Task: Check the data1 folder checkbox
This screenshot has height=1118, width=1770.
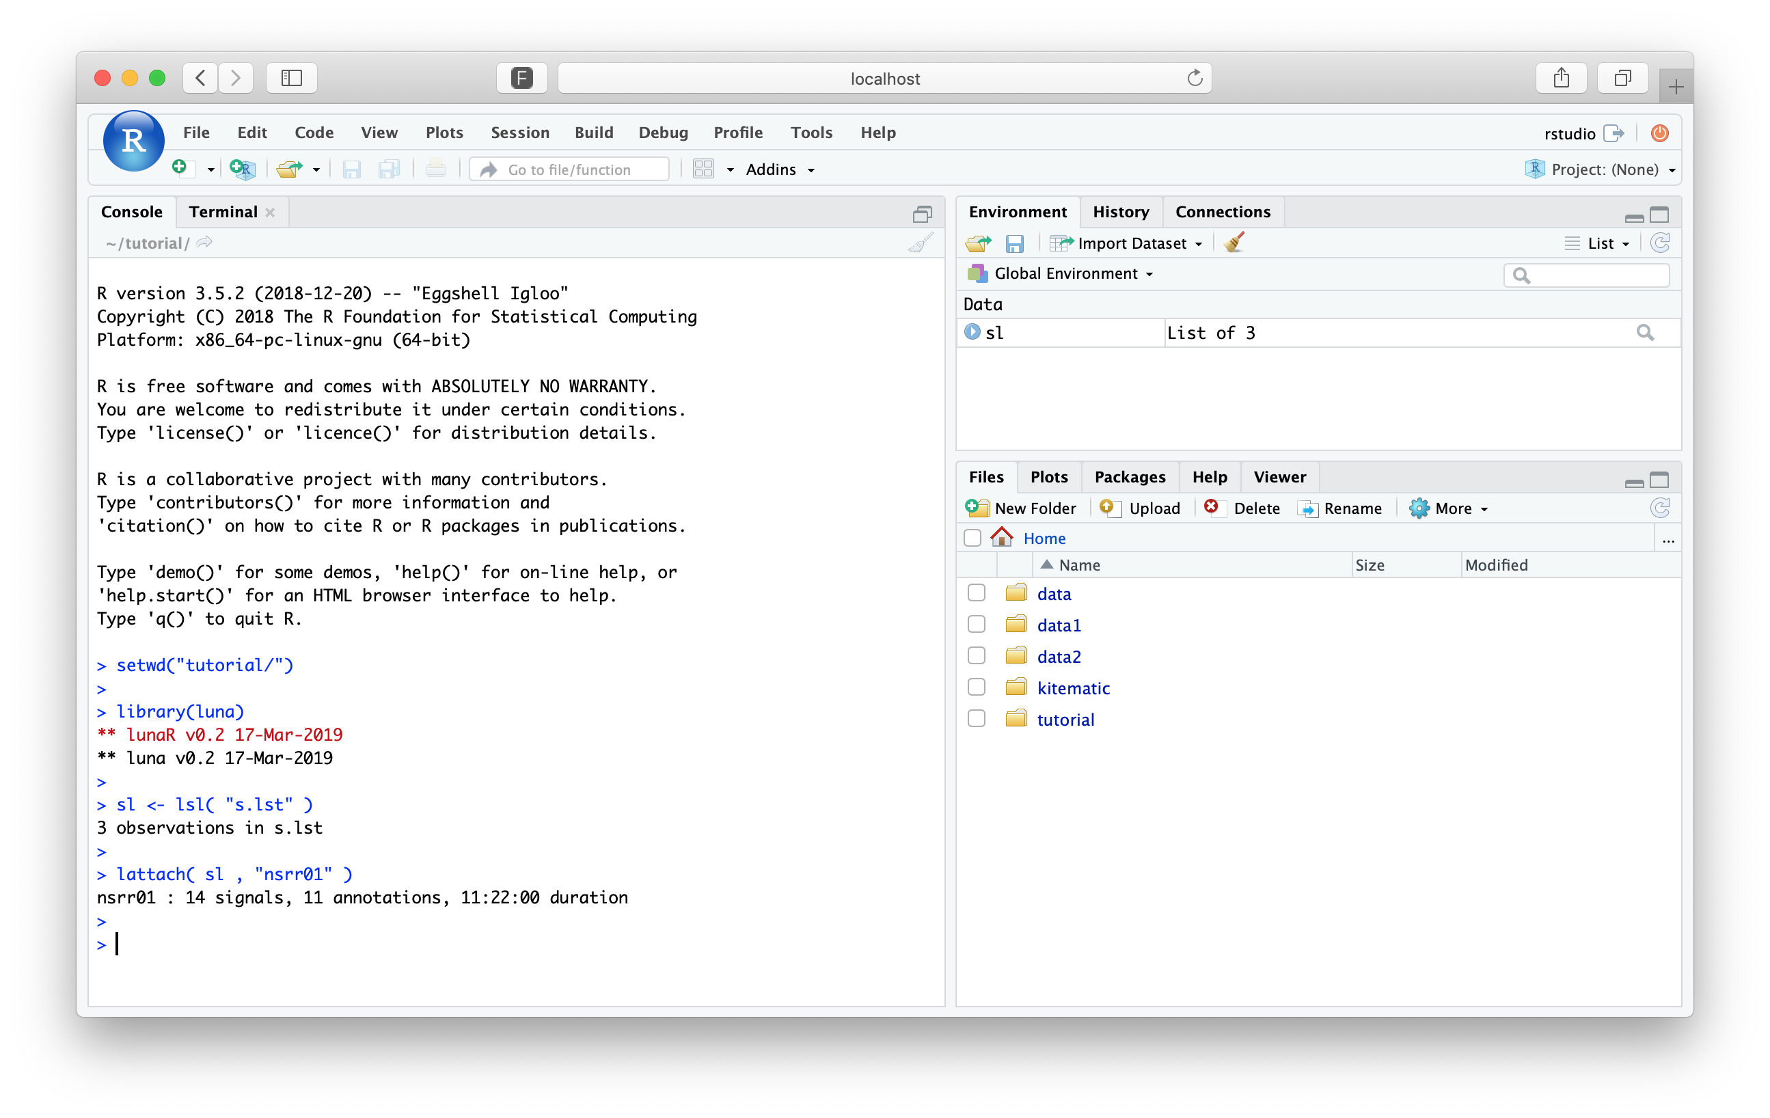Action: coord(976,624)
